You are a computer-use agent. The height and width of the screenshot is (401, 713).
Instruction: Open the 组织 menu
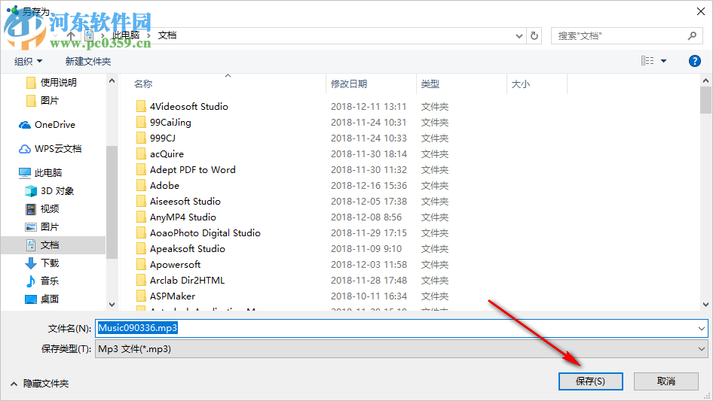28,61
